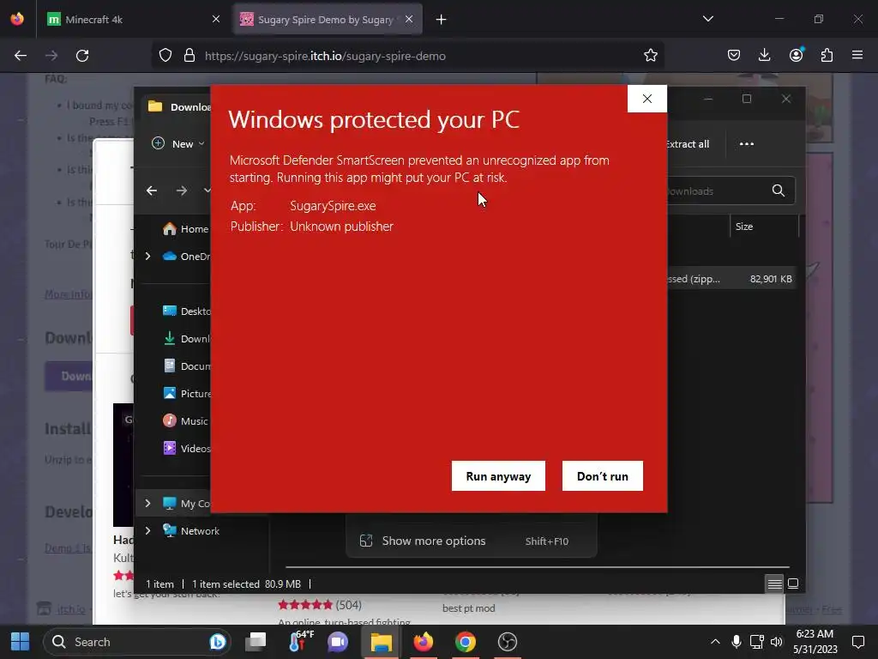Bookmark this page with star icon
This screenshot has height=659, width=878.
pyautogui.click(x=650, y=56)
